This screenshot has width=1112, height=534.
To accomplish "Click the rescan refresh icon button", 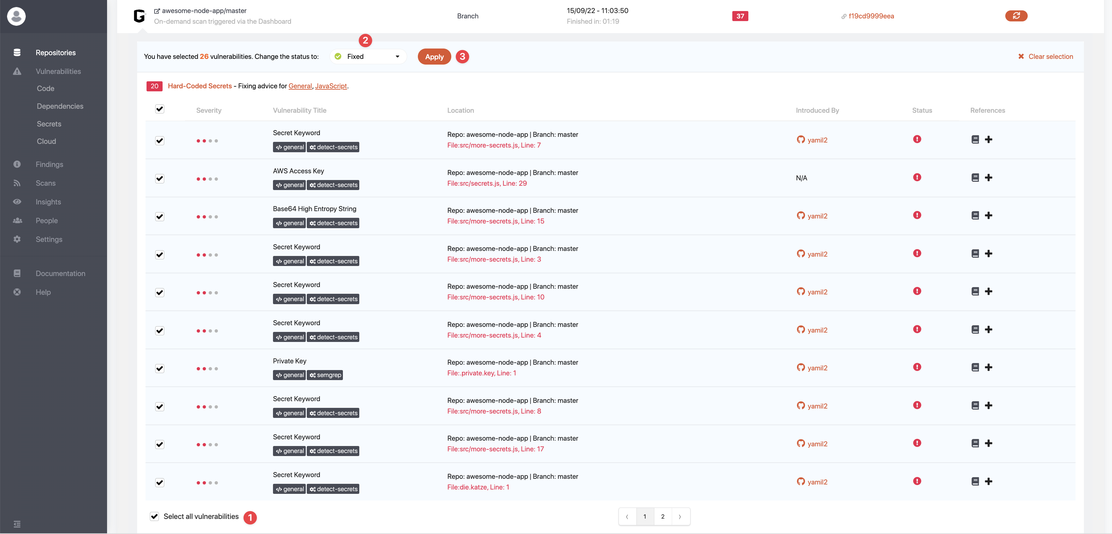I will coord(1016,16).
